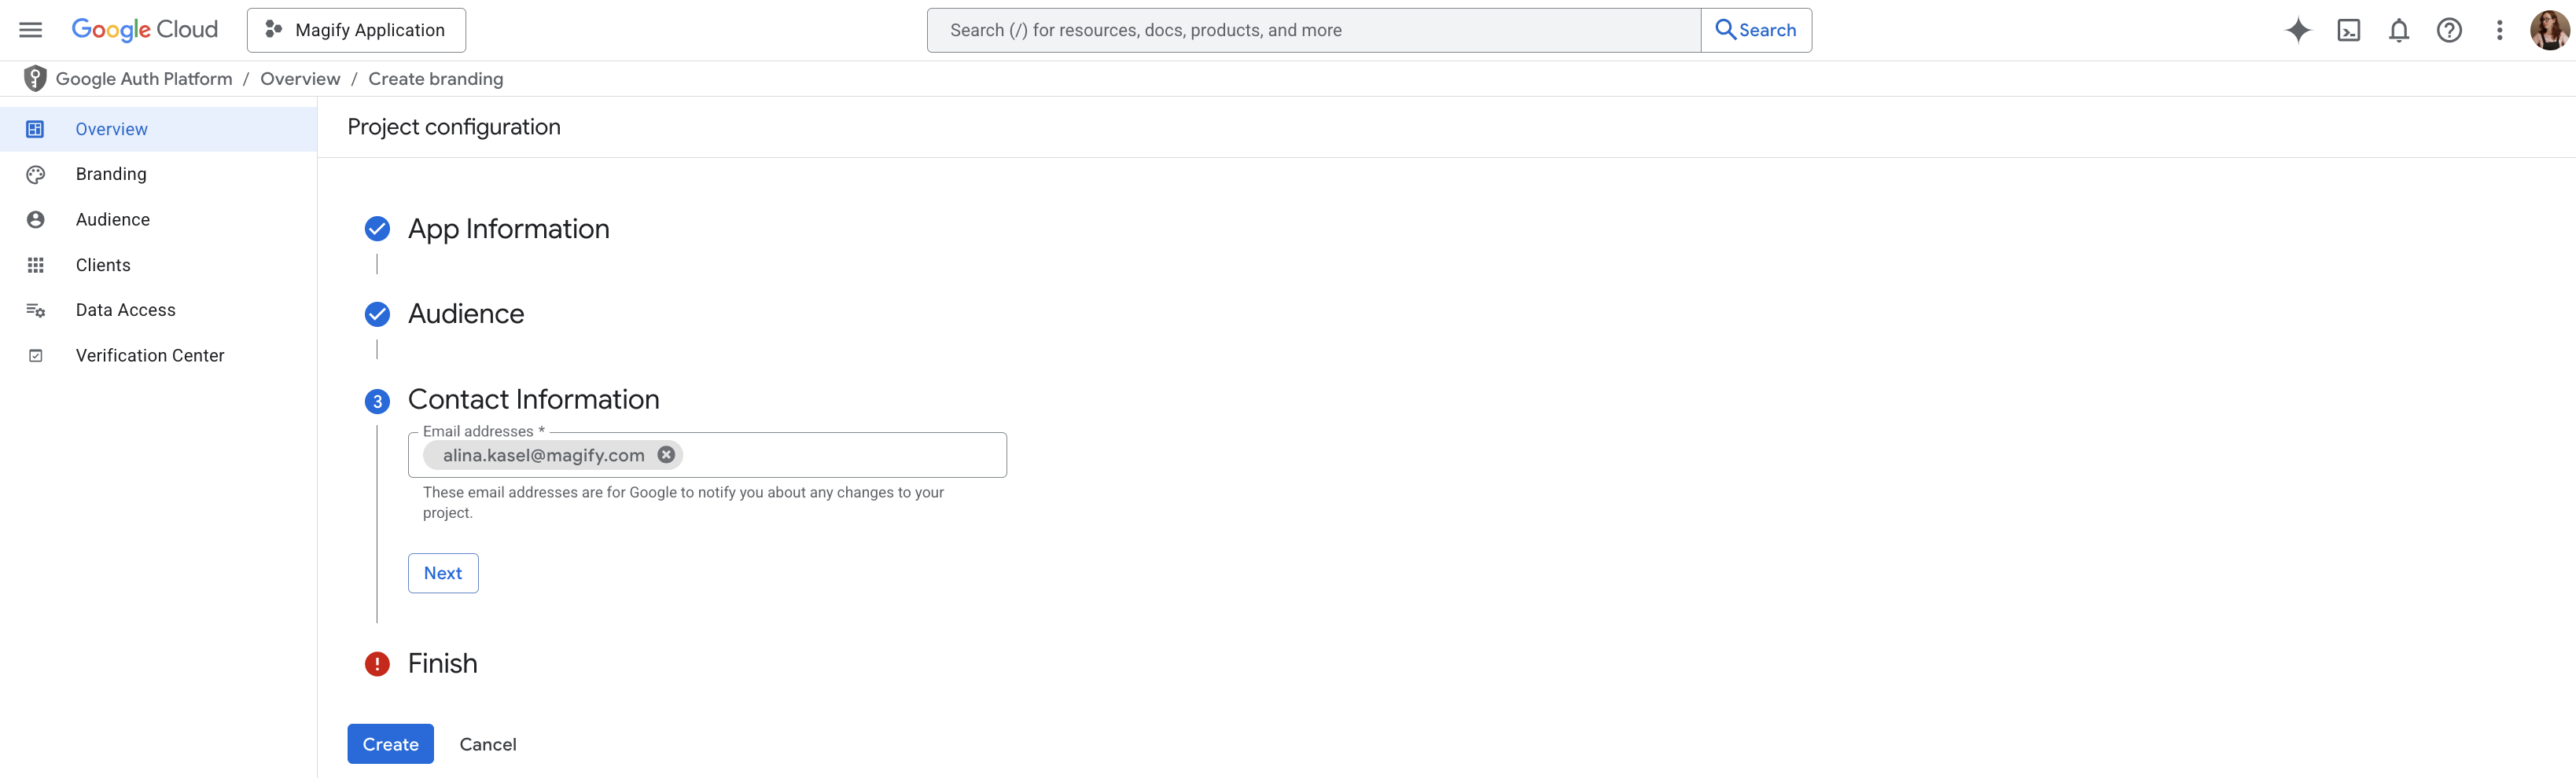Viewport: 2576px width, 778px height.
Task: Click the Create button
Action: point(390,743)
